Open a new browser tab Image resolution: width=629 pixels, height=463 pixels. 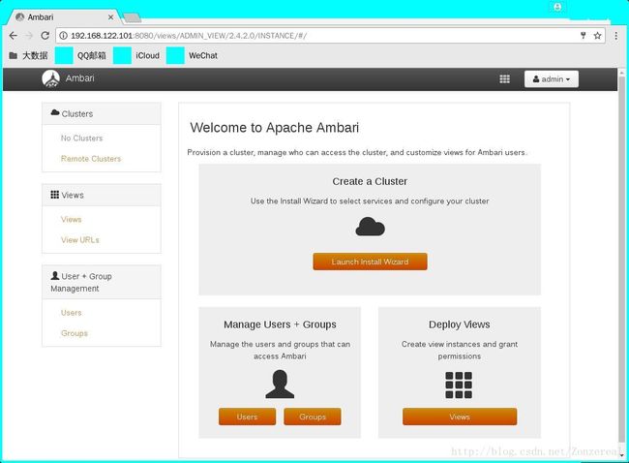132,17
